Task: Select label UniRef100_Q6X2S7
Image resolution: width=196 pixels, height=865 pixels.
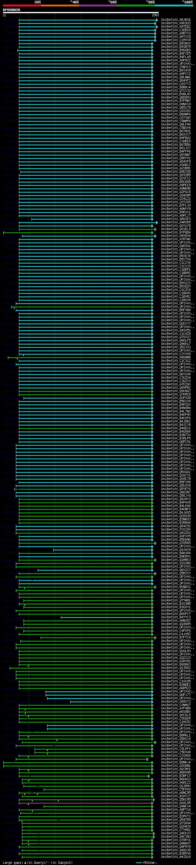Action: (x=176, y=570)
